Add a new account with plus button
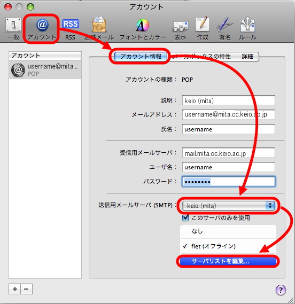 pyautogui.click(x=15, y=289)
